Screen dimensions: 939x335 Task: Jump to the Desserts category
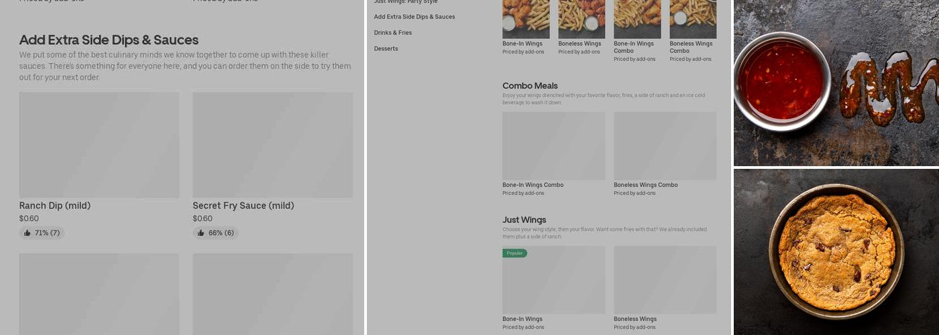386,49
